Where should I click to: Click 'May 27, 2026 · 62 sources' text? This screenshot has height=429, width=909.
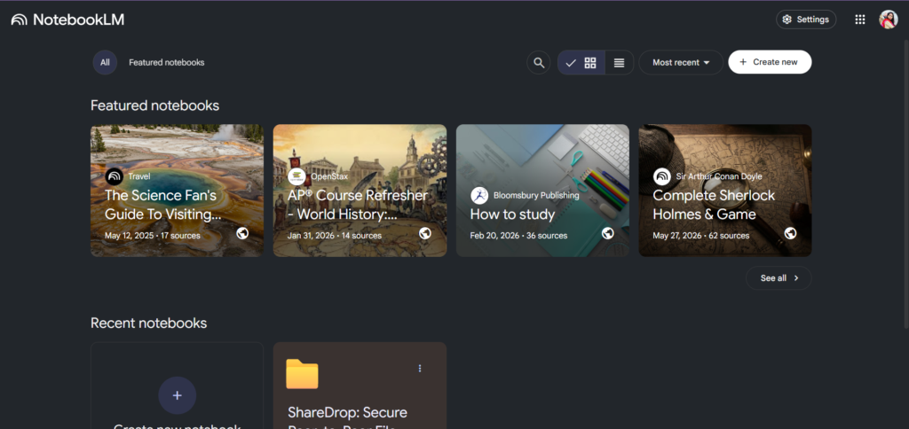[x=701, y=236]
